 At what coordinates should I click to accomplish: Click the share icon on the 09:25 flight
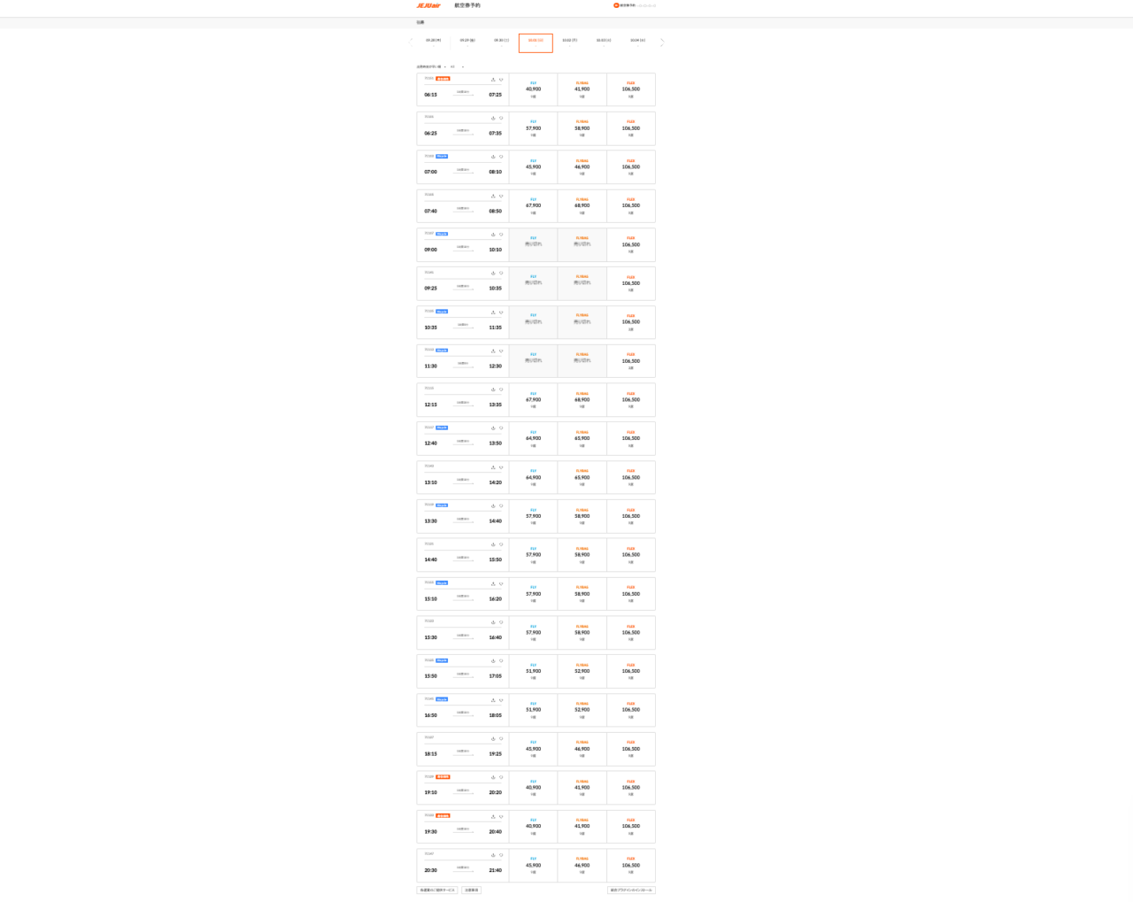(493, 274)
